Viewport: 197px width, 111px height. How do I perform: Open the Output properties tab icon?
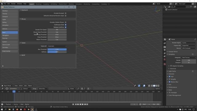(x=165, y=50)
